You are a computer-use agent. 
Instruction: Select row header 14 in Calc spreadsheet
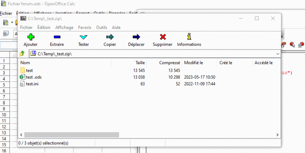point(5,139)
